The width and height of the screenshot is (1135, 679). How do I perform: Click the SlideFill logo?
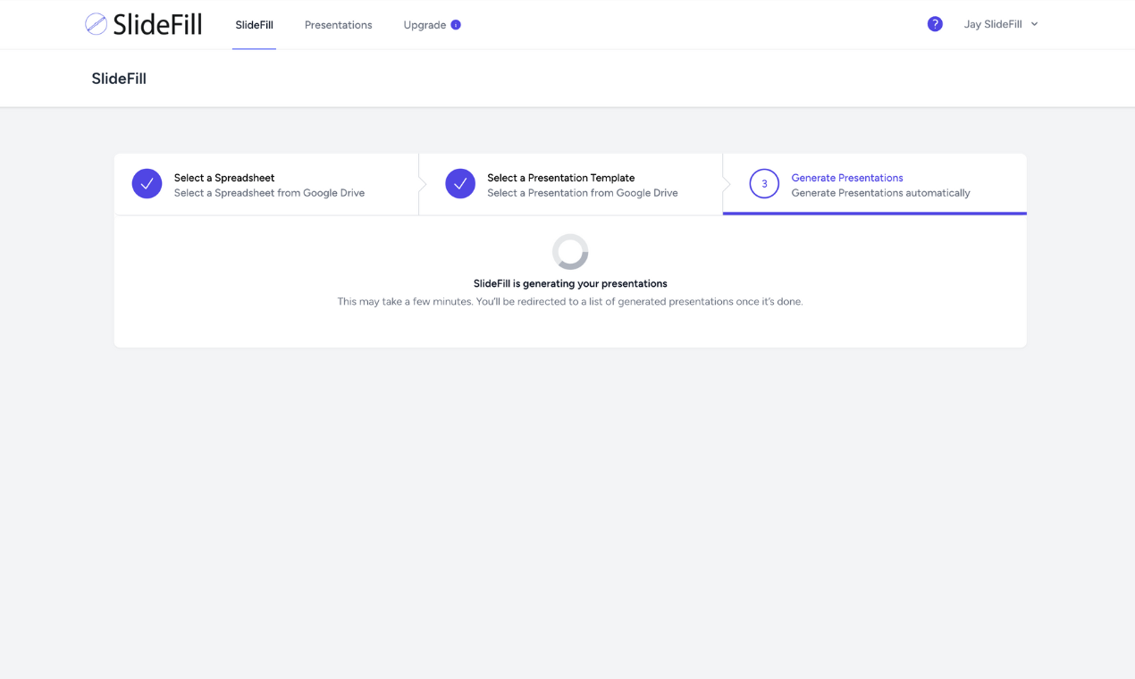[x=144, y=24]
